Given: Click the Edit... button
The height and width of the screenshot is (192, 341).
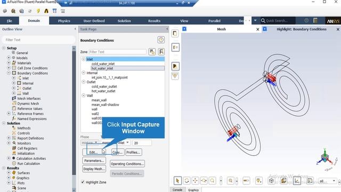Looking at the screenshot, I should coord(94,152).
